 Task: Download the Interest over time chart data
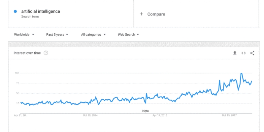click(235, 53)
